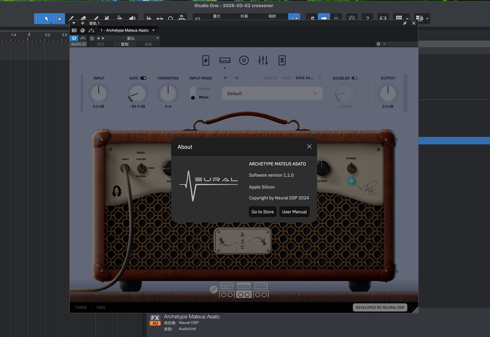Open the MIDI tab
This screenshot has width=490, height=337.
click(x=101, y=307)
